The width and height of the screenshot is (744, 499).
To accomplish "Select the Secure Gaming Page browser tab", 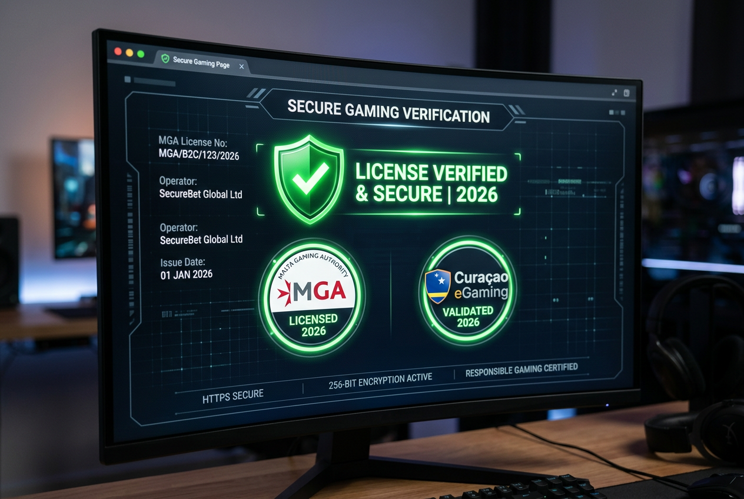I will point(202,62).
